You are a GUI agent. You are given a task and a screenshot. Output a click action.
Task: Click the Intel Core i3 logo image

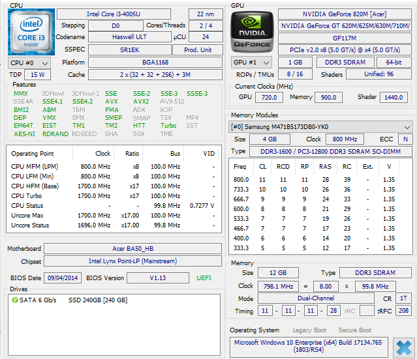31,32
